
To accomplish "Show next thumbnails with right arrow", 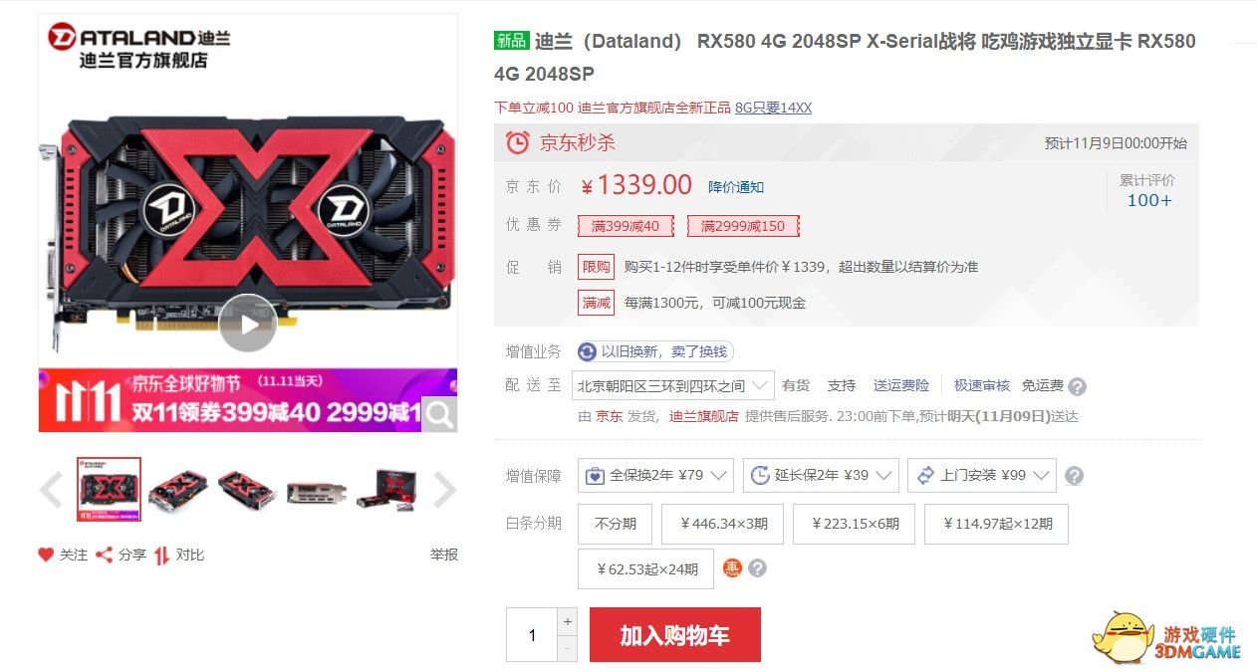I will click(x=444, y=490).
